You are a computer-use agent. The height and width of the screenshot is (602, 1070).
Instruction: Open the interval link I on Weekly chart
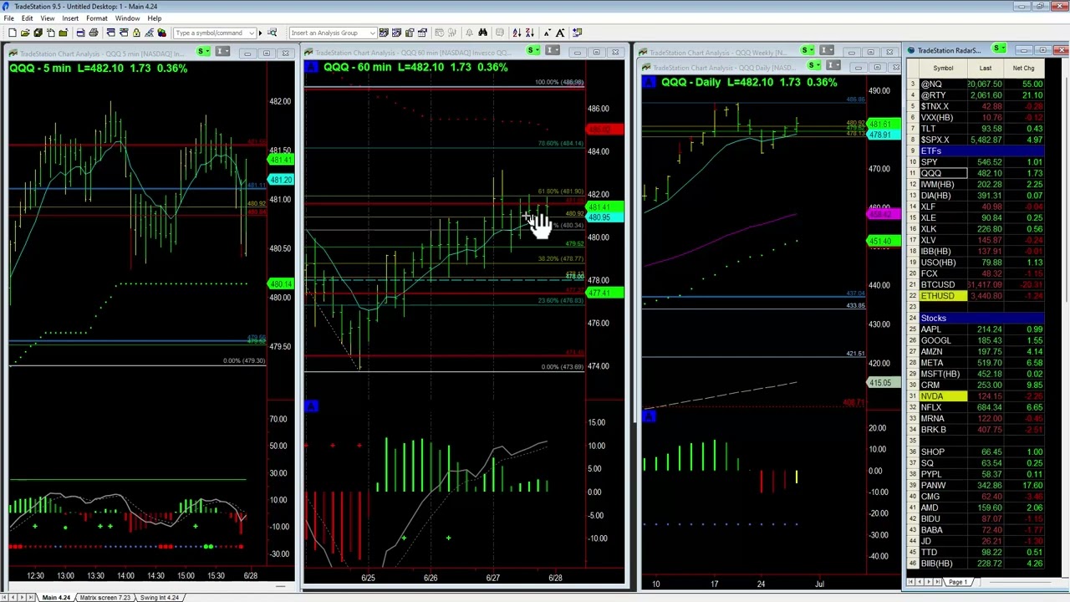827,51
